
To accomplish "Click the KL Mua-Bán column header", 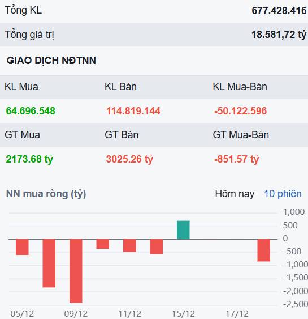I will pos(240,87).
